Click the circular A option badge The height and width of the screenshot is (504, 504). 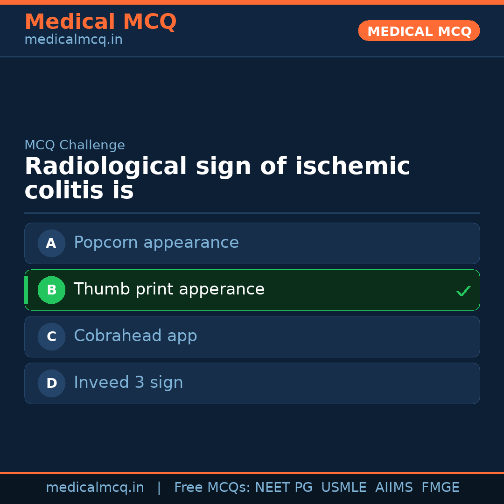pos(51,243)
